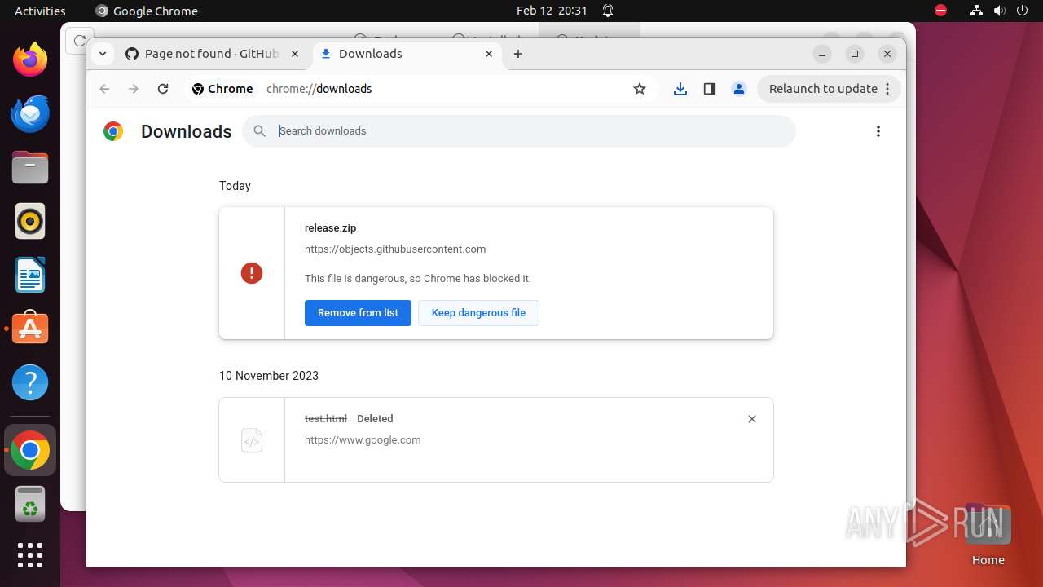Click the chrome://downloads address bar
1043x587 pixels.
pyautogui.click(x=319, y=89)
